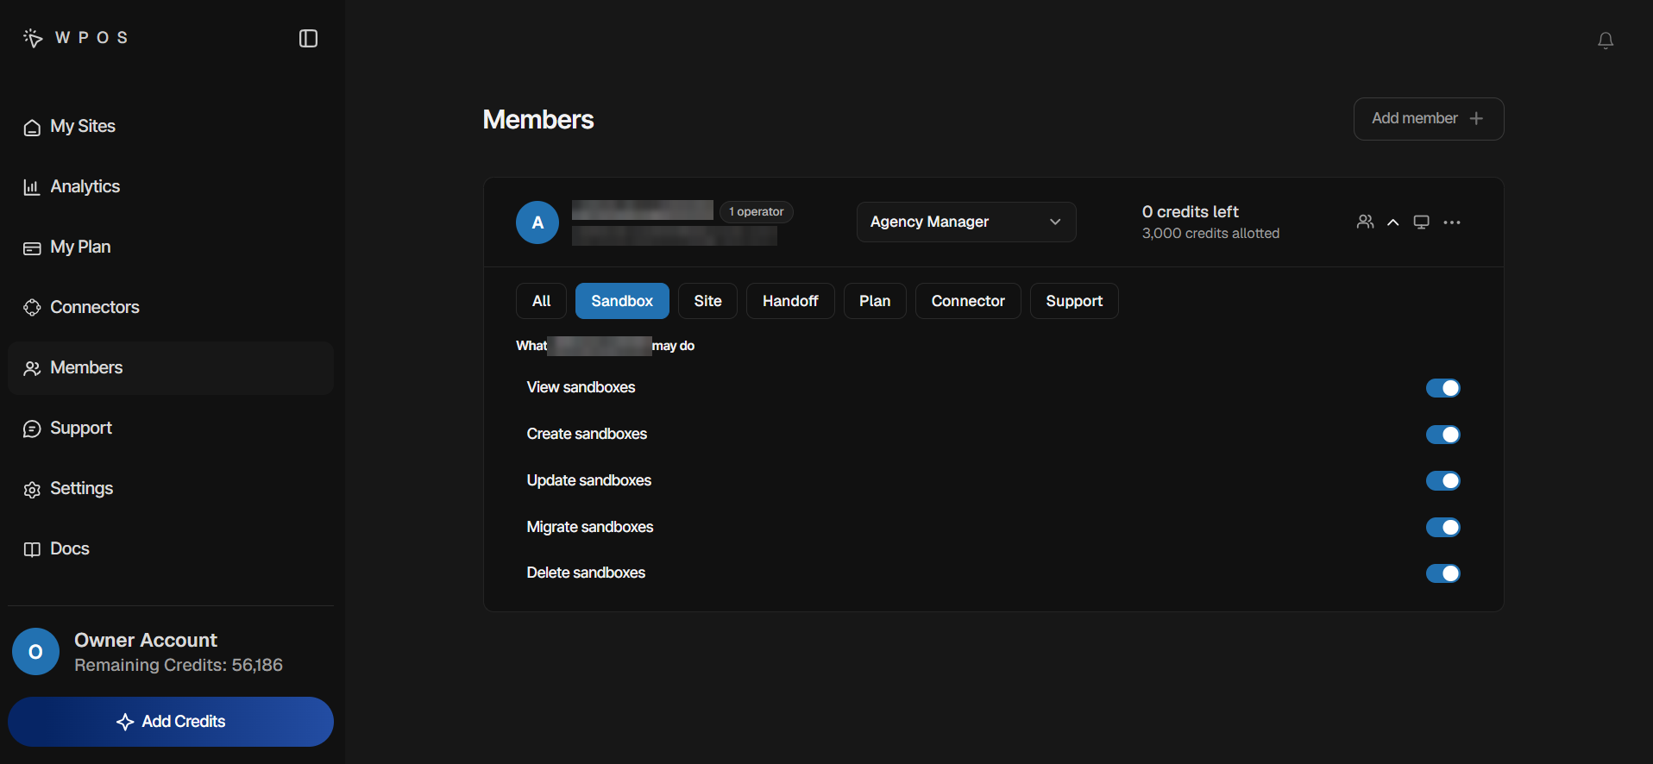
Task: Collapse the sidebar panel icon
Action: click(x=308, y=38)
